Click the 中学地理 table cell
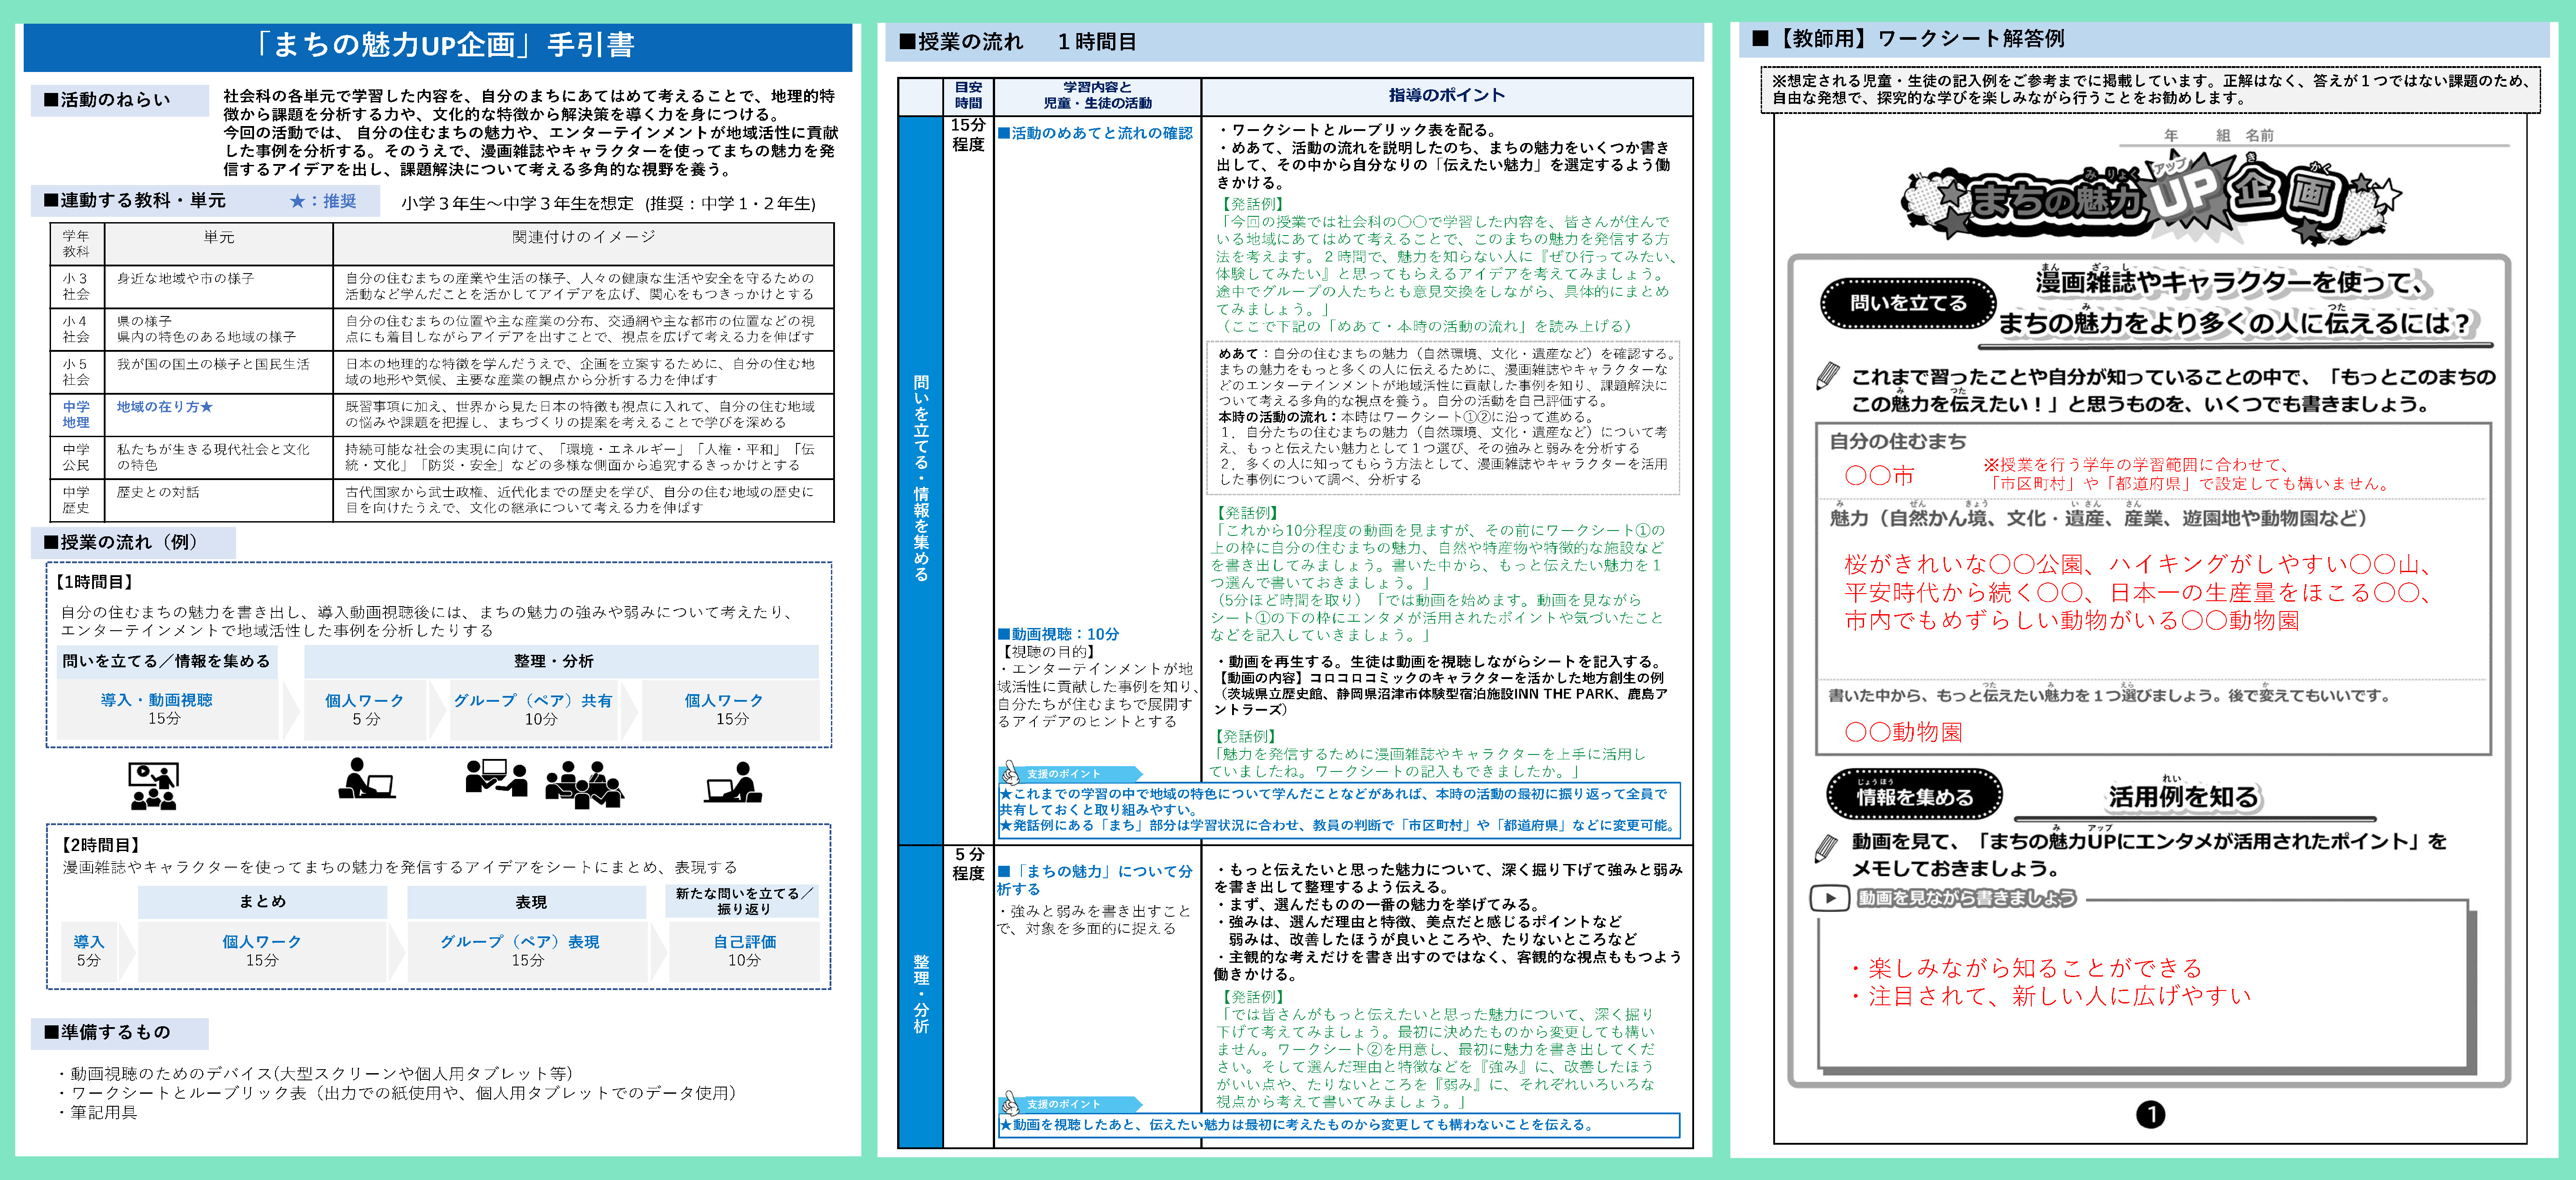The width and height of the screenshot is (2576, 1180). coord(77,415)
